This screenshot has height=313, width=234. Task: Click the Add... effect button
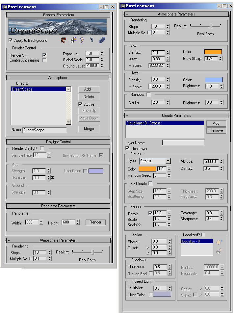(x=89, y=89)
